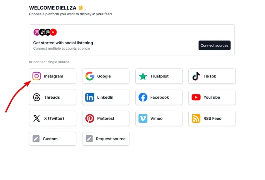Select the RSS Feed icon
This screenshot has width=265, height=180.
pos(196,118)
